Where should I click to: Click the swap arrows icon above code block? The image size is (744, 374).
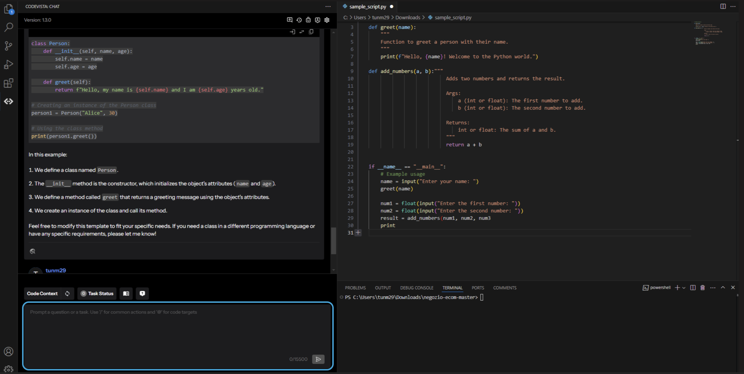click(302, 32)
